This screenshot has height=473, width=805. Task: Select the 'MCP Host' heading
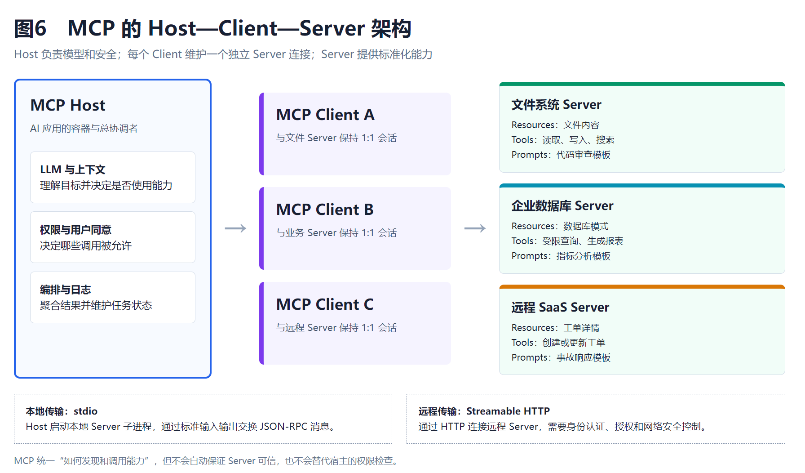pos(68,105)
